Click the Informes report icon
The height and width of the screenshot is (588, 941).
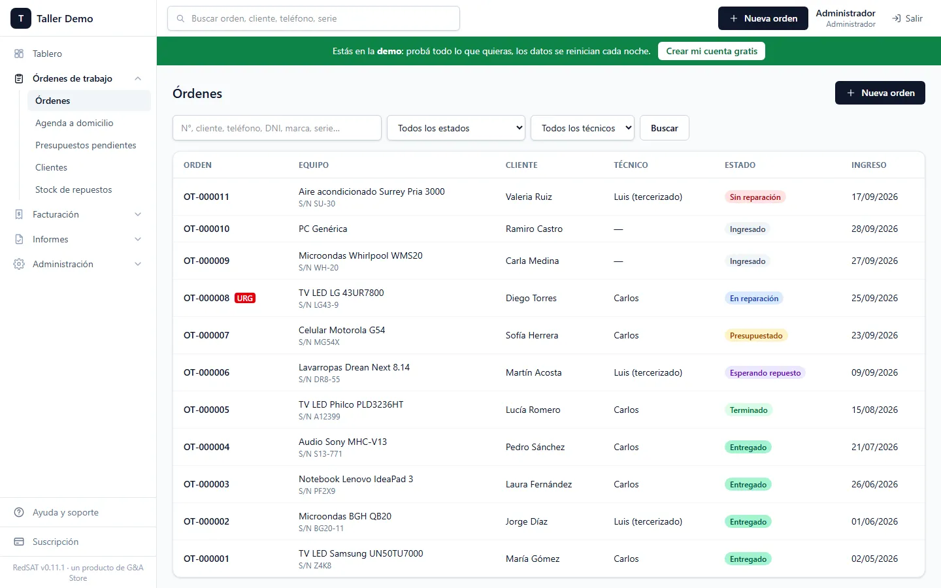tap(19, 239)
